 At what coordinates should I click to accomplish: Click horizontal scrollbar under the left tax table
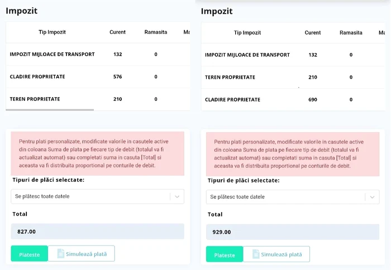(x=50, y=110)
